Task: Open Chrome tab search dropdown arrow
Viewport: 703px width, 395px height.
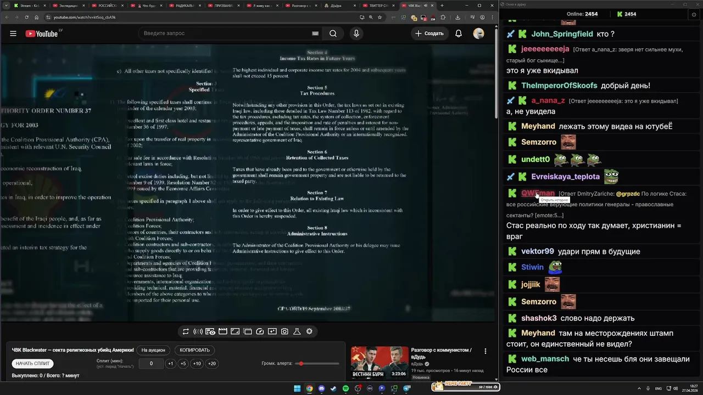Action: (x=6, y=5)
